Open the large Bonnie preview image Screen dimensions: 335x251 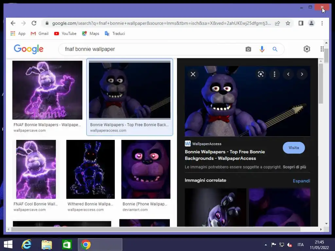click(x=247, y=101)
